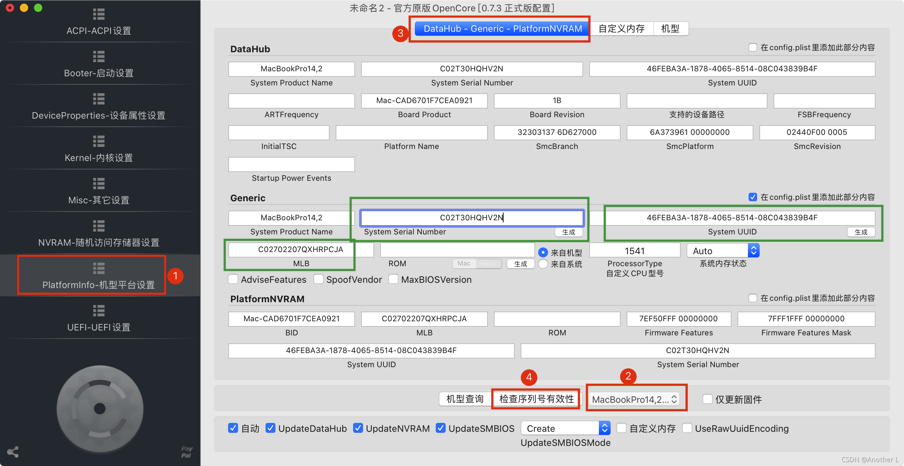This screenshot has width=904, height=466.
Task: Open NVRAM settings list icon
Action: tap(99, 226)
